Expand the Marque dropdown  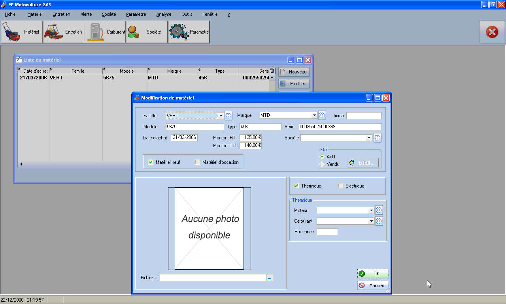314,116
